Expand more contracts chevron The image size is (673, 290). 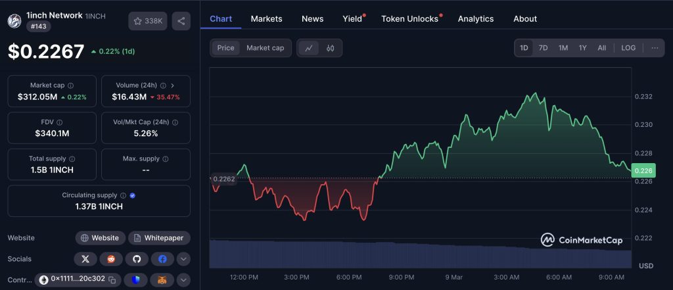[x=183, y=280]
